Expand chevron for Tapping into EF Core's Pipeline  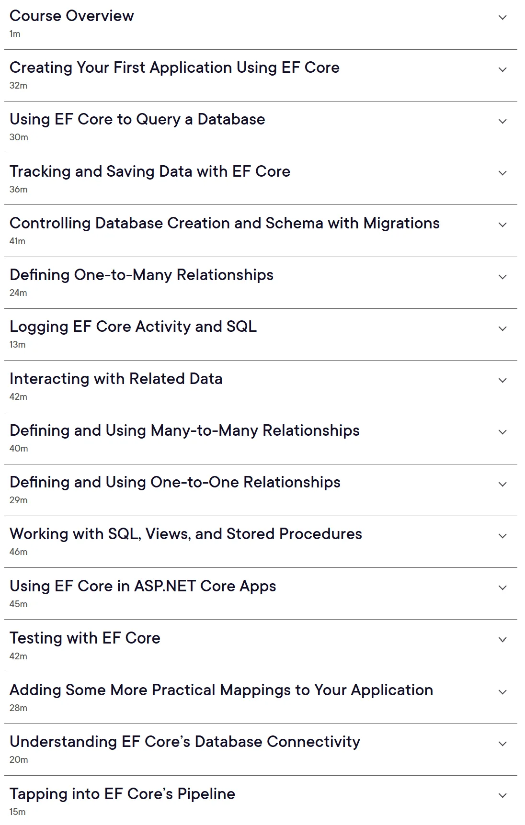pyautogui.click(x=502, y=795)
